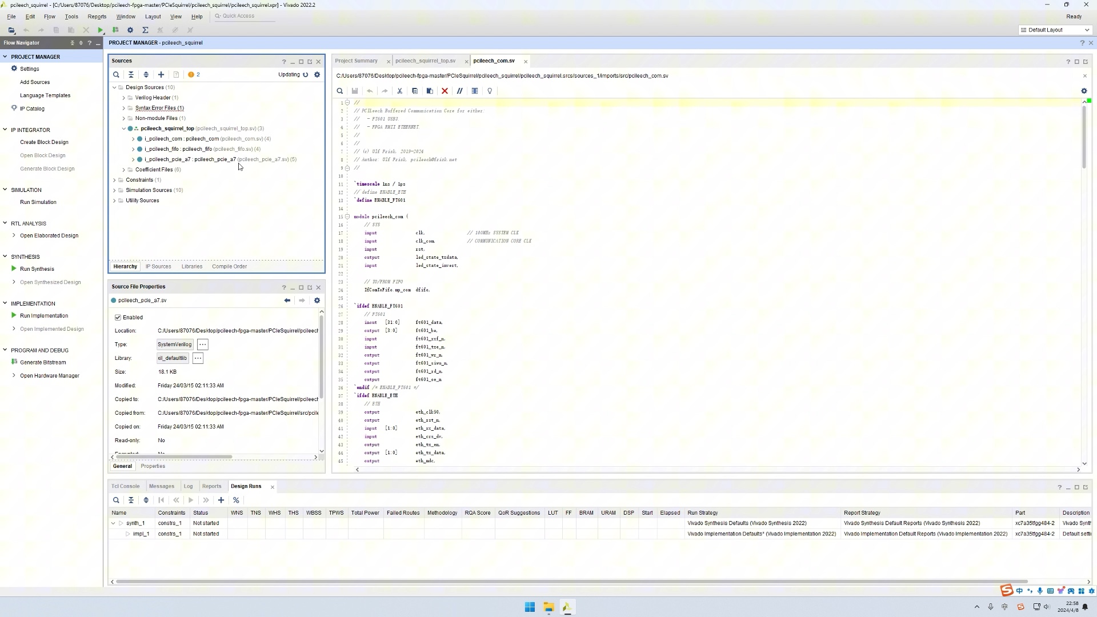Switch to Messages tab
1097x617 pixels.
(x=162, y=487)
